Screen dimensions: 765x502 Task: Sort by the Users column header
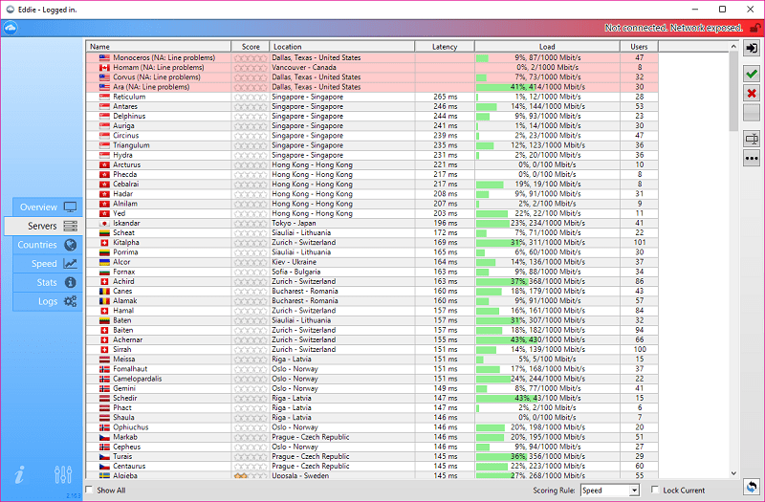[639, 47]
